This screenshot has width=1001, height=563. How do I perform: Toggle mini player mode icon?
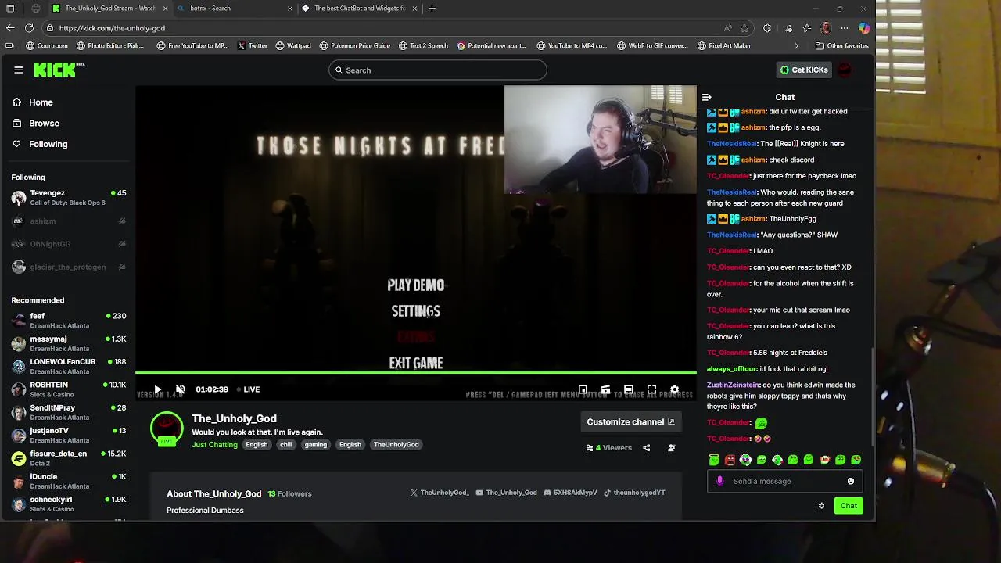(583, 389)
